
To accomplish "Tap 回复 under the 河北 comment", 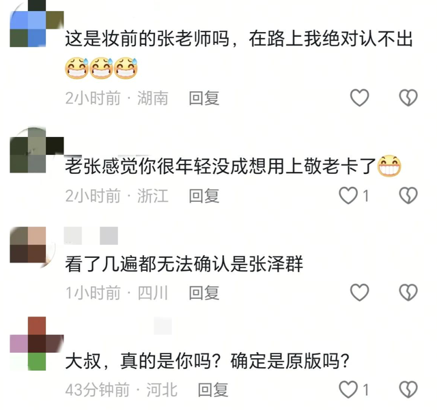I will pyautogui.click(x=213, y=390).
